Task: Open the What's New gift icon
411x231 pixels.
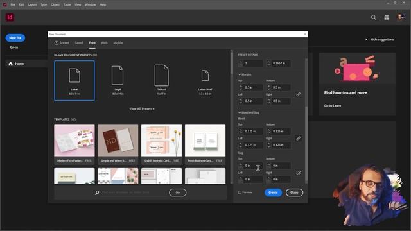Action: pos(387,17)
